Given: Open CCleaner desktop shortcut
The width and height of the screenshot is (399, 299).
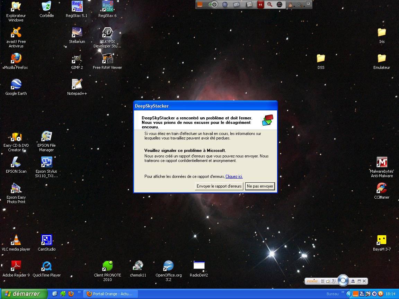Looking at the screenshot, I should 382,191.
